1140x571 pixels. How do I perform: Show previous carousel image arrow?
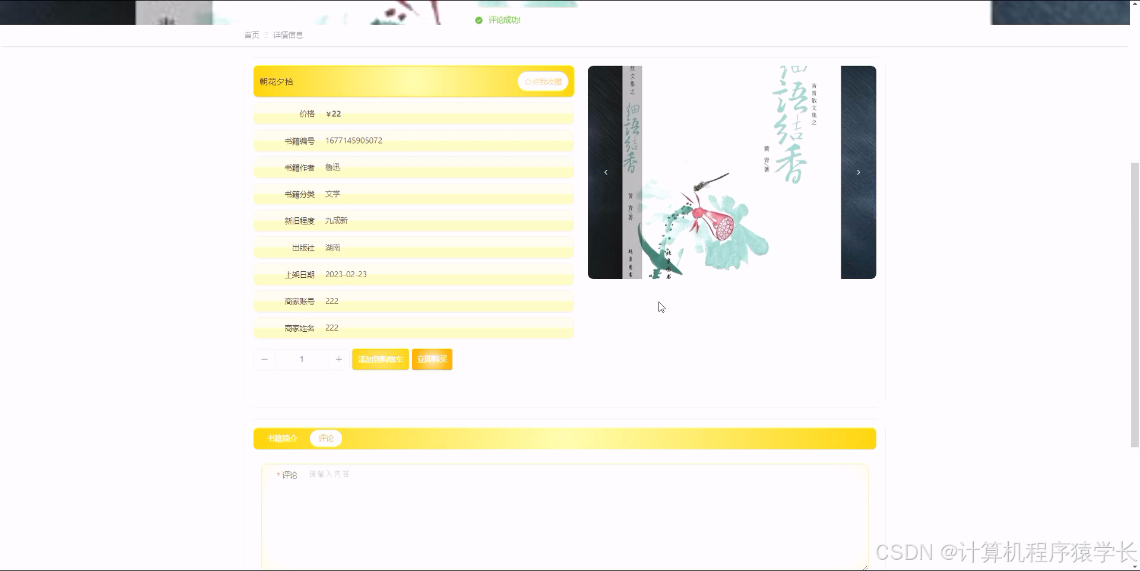(606, 172)
